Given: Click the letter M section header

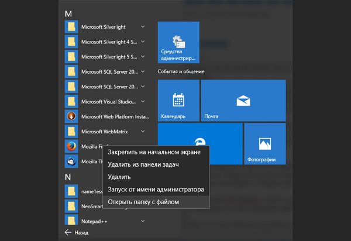Looking at the screenshot, I should point(68,13).
